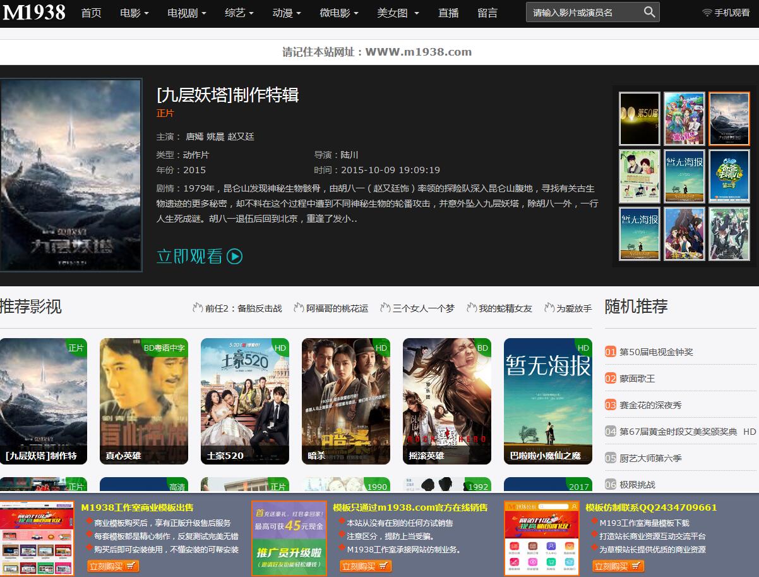Viewport: 759px width, 577px height.
Task: Click the 模板仿制联系QQ2434709661 heading
Action: coord(651,507)
